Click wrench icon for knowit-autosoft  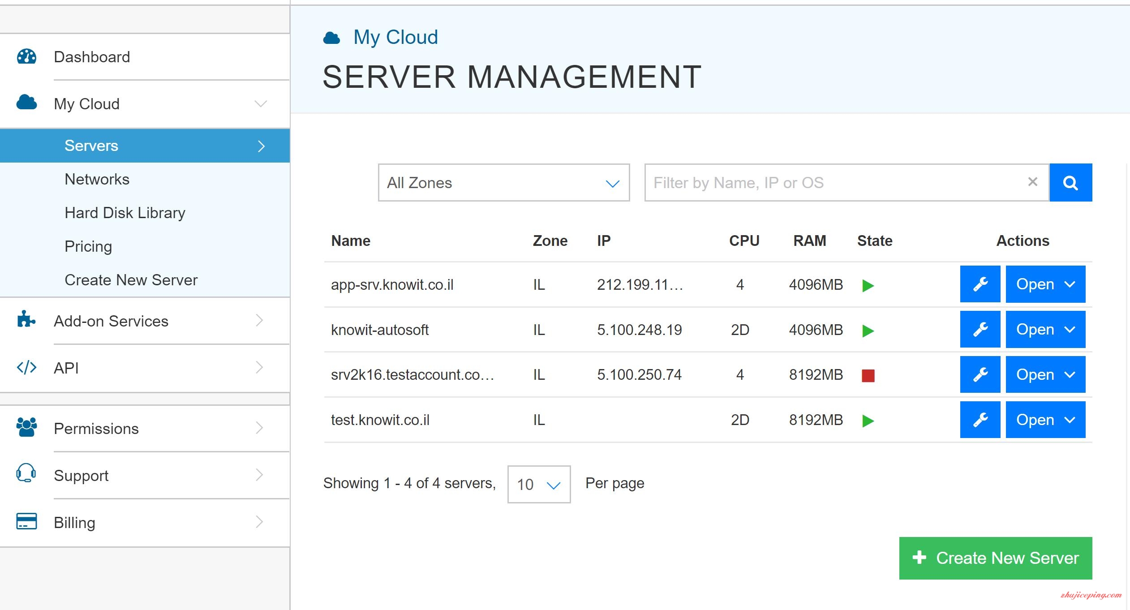980,329
